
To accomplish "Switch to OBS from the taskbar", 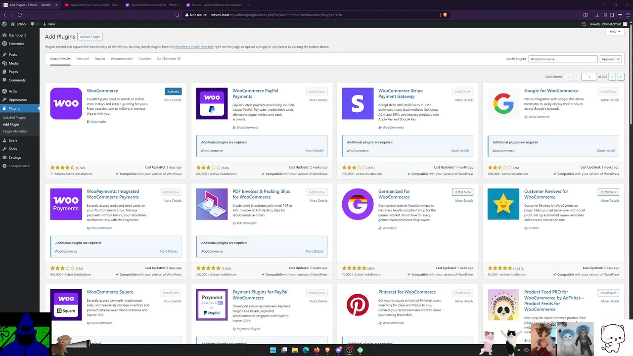I will [349, 350].
